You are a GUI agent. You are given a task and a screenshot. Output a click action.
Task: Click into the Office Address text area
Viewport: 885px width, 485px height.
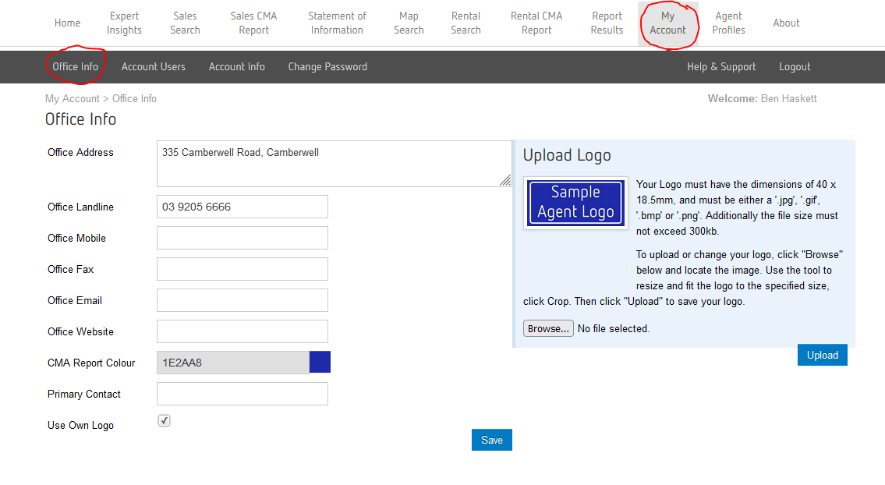[x=334, y=164]
